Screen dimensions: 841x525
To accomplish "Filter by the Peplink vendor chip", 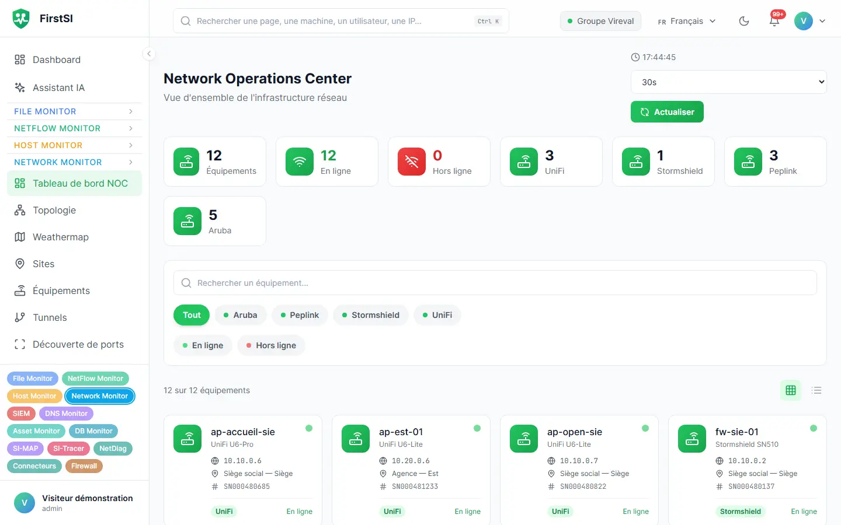I will point(300,315).
